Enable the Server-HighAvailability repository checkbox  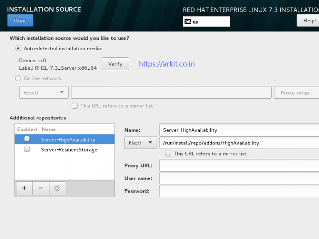tap(27, 139)
